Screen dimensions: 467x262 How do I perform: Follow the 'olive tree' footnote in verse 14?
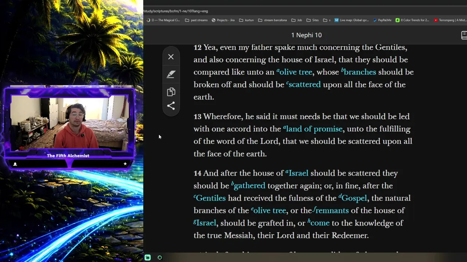coord(269,210)
